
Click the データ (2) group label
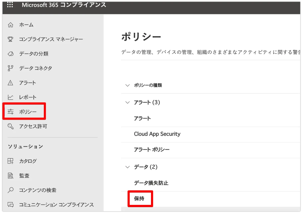146,167
